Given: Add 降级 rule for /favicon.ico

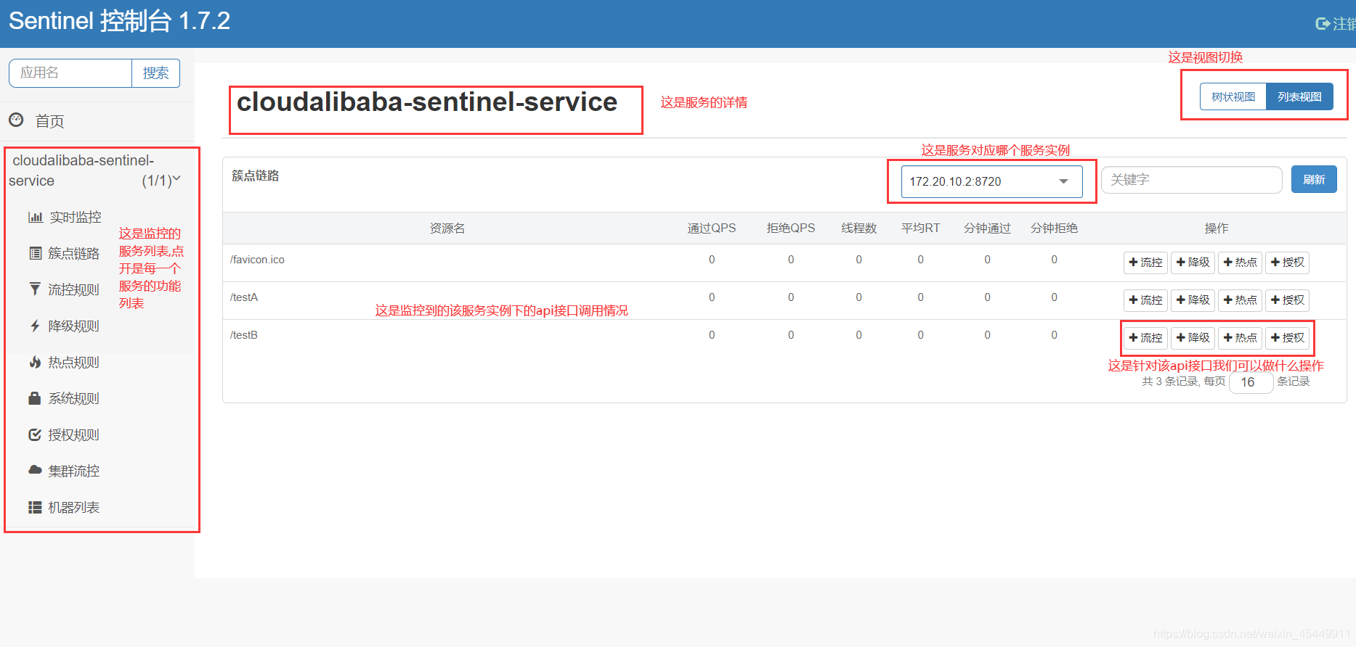Looking at the screenshot, I should (1193, 263).
